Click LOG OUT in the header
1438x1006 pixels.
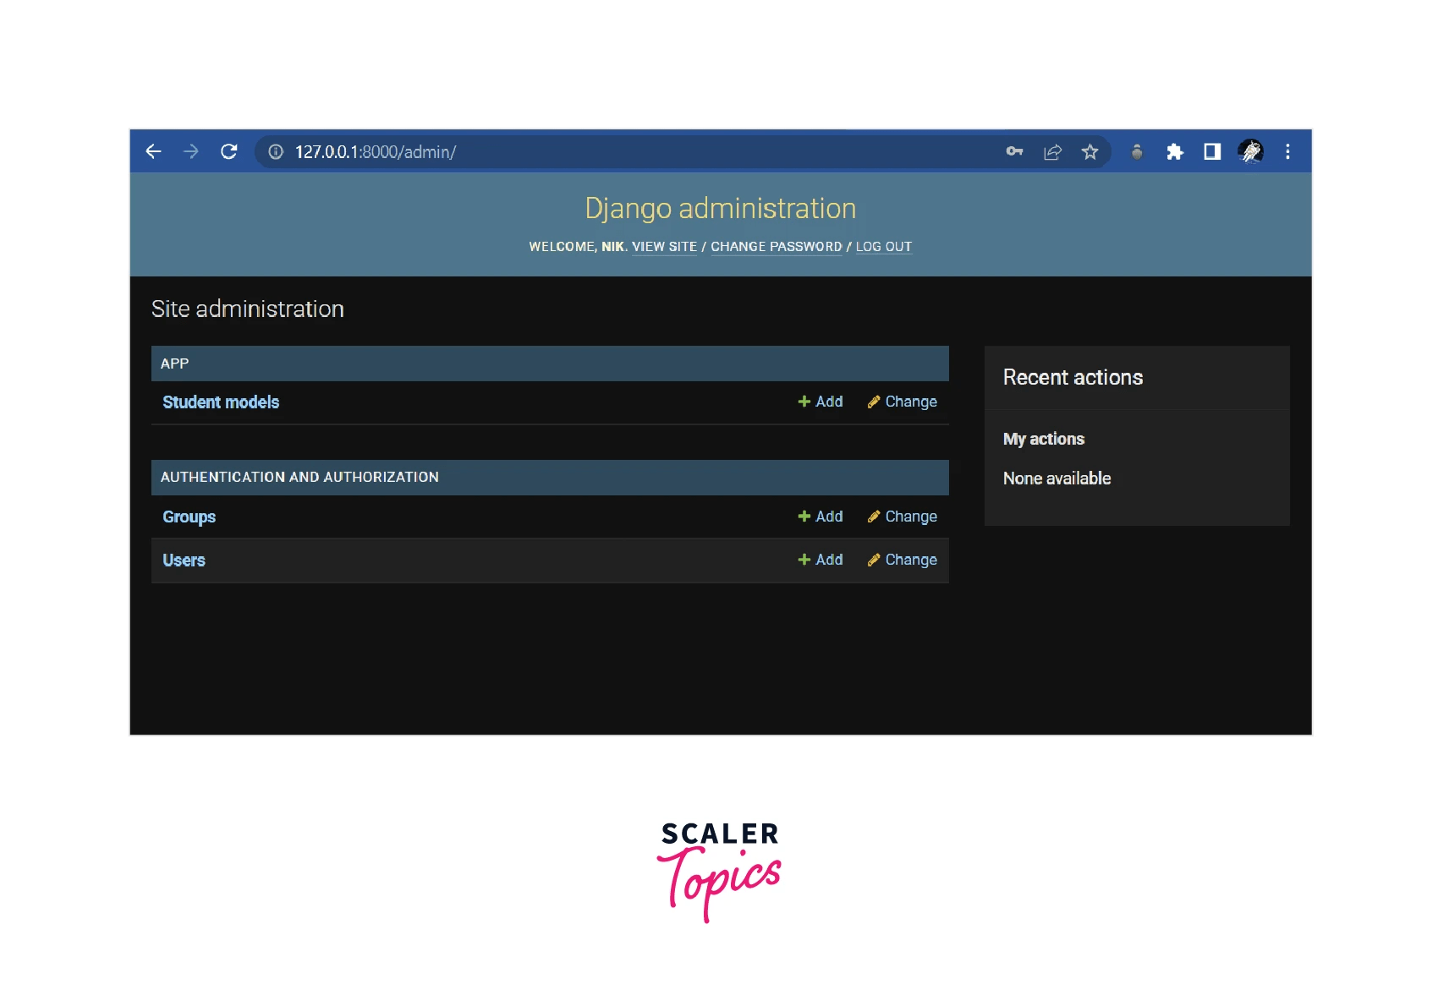click(x=883, y=246)
